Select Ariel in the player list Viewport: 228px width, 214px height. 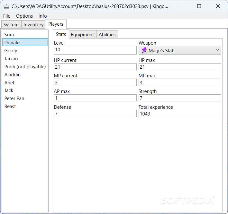tap(25, 82)
